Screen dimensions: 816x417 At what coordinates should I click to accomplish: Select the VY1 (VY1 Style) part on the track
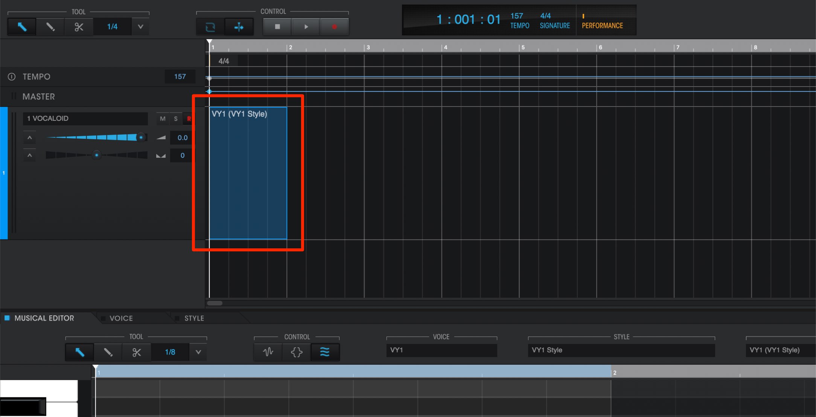(x=248, y=173)
